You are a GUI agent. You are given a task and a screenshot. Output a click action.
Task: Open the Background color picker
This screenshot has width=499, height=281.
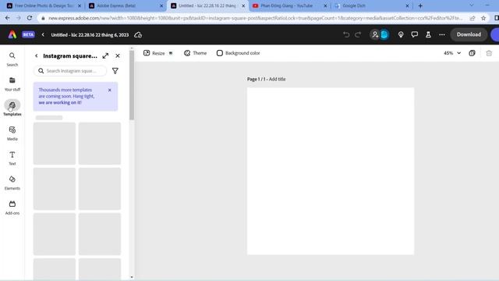238,53
